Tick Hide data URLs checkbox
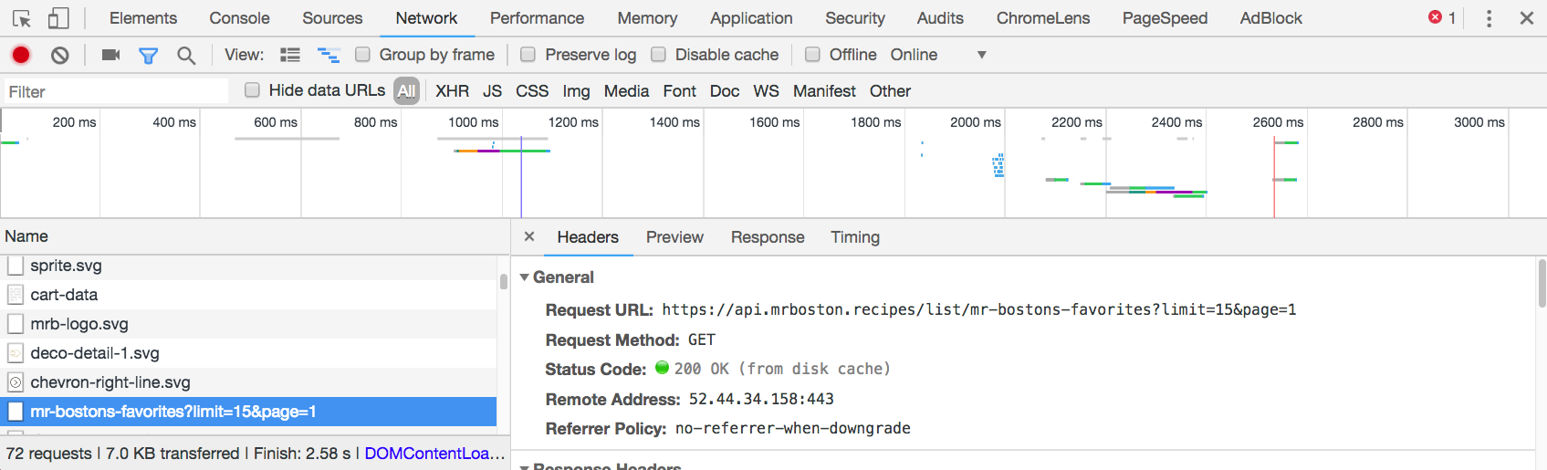 click(252, 90)
